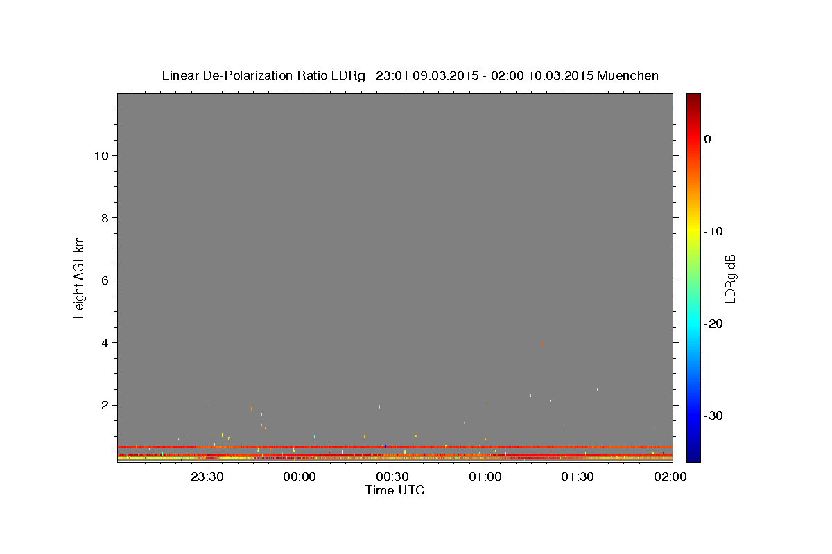Click the height tick label 4

(104, 343)
